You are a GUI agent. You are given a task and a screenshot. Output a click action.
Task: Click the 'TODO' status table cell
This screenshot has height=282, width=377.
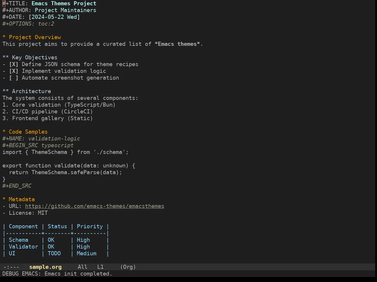click(54, 254)
